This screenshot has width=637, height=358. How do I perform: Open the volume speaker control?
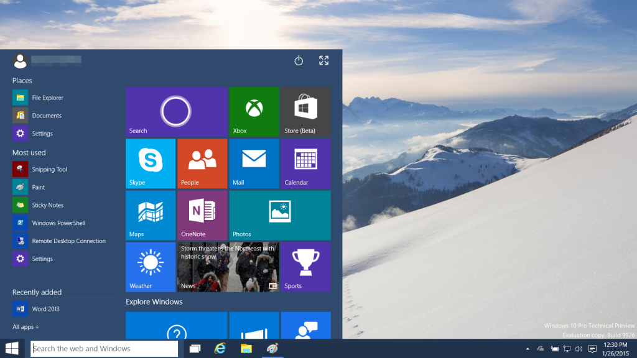tap(579, 349)
